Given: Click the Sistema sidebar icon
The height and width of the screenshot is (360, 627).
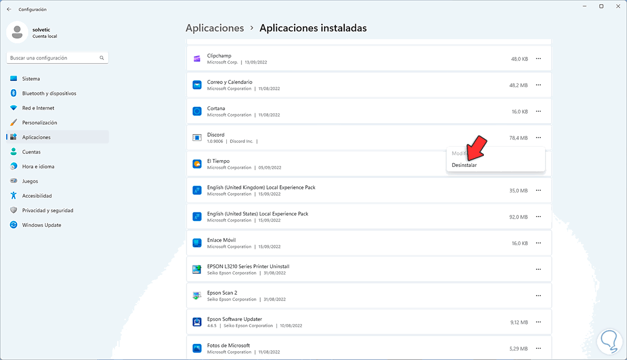Looking at the screenshot, I should pyautogui.click(x=14, y=79).
